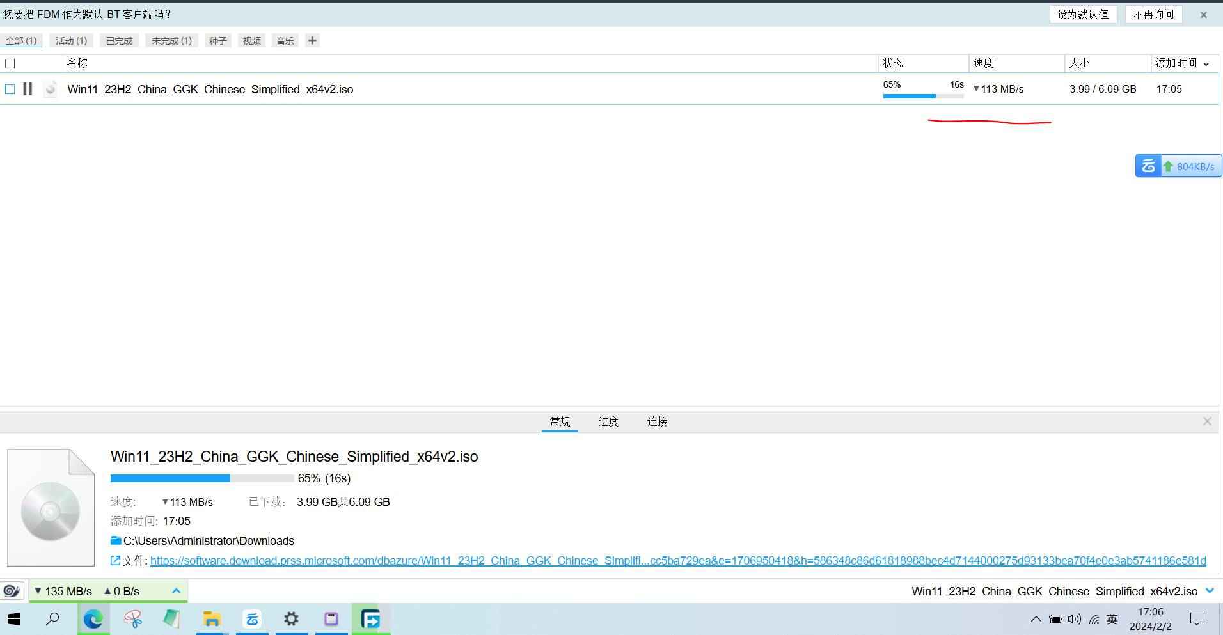The height and width of the screenshot is (635, 1223).
Task: Click the external link icon beside 文件
Action: (x=116, y=561)
